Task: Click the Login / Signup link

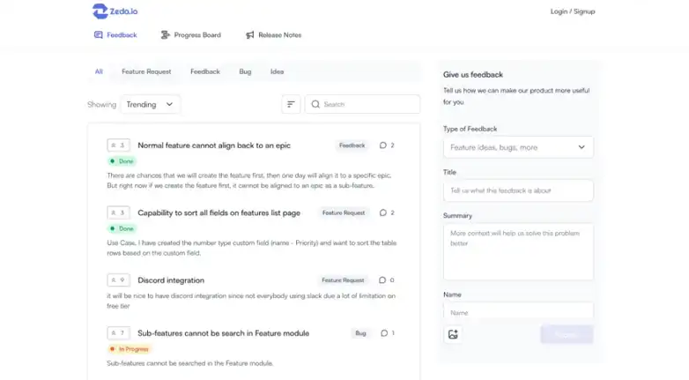Action: click(x=572, y=11)
